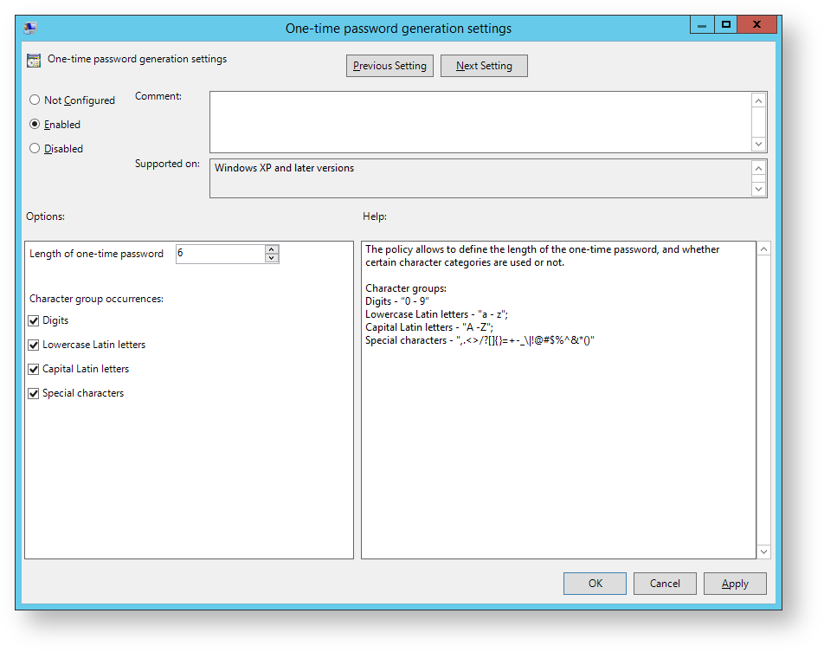This screenshot has height=652, width=824.
Task: Click the title bar system menu icon
Action: click(30, 28)
